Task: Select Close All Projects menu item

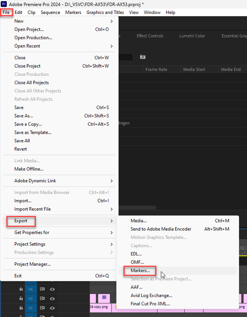Action: click(x=59, y=83)
